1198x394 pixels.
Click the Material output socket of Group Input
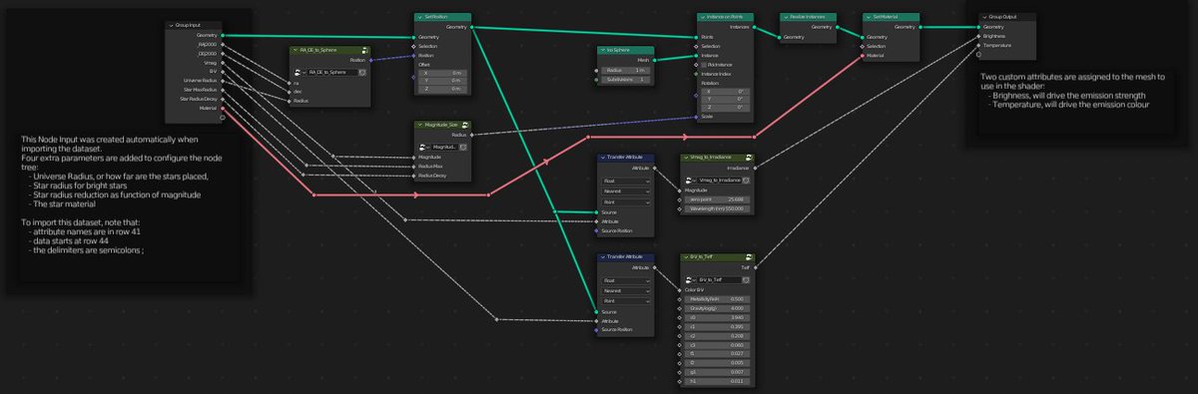click(x=222, y=109)
